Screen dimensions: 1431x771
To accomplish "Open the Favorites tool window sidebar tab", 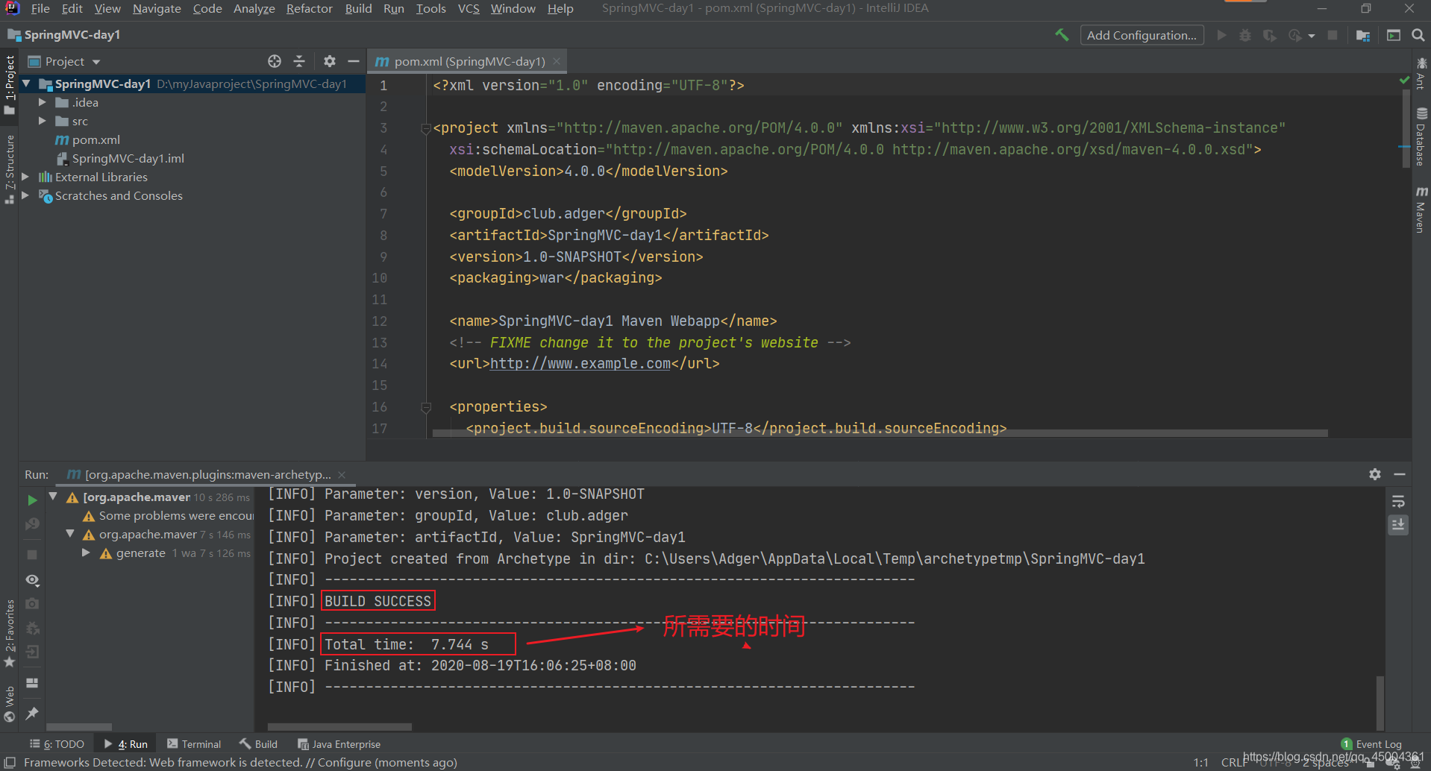I will 10,634.
